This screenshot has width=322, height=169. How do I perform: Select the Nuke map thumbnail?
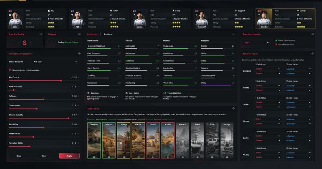(x=197, y=140)
